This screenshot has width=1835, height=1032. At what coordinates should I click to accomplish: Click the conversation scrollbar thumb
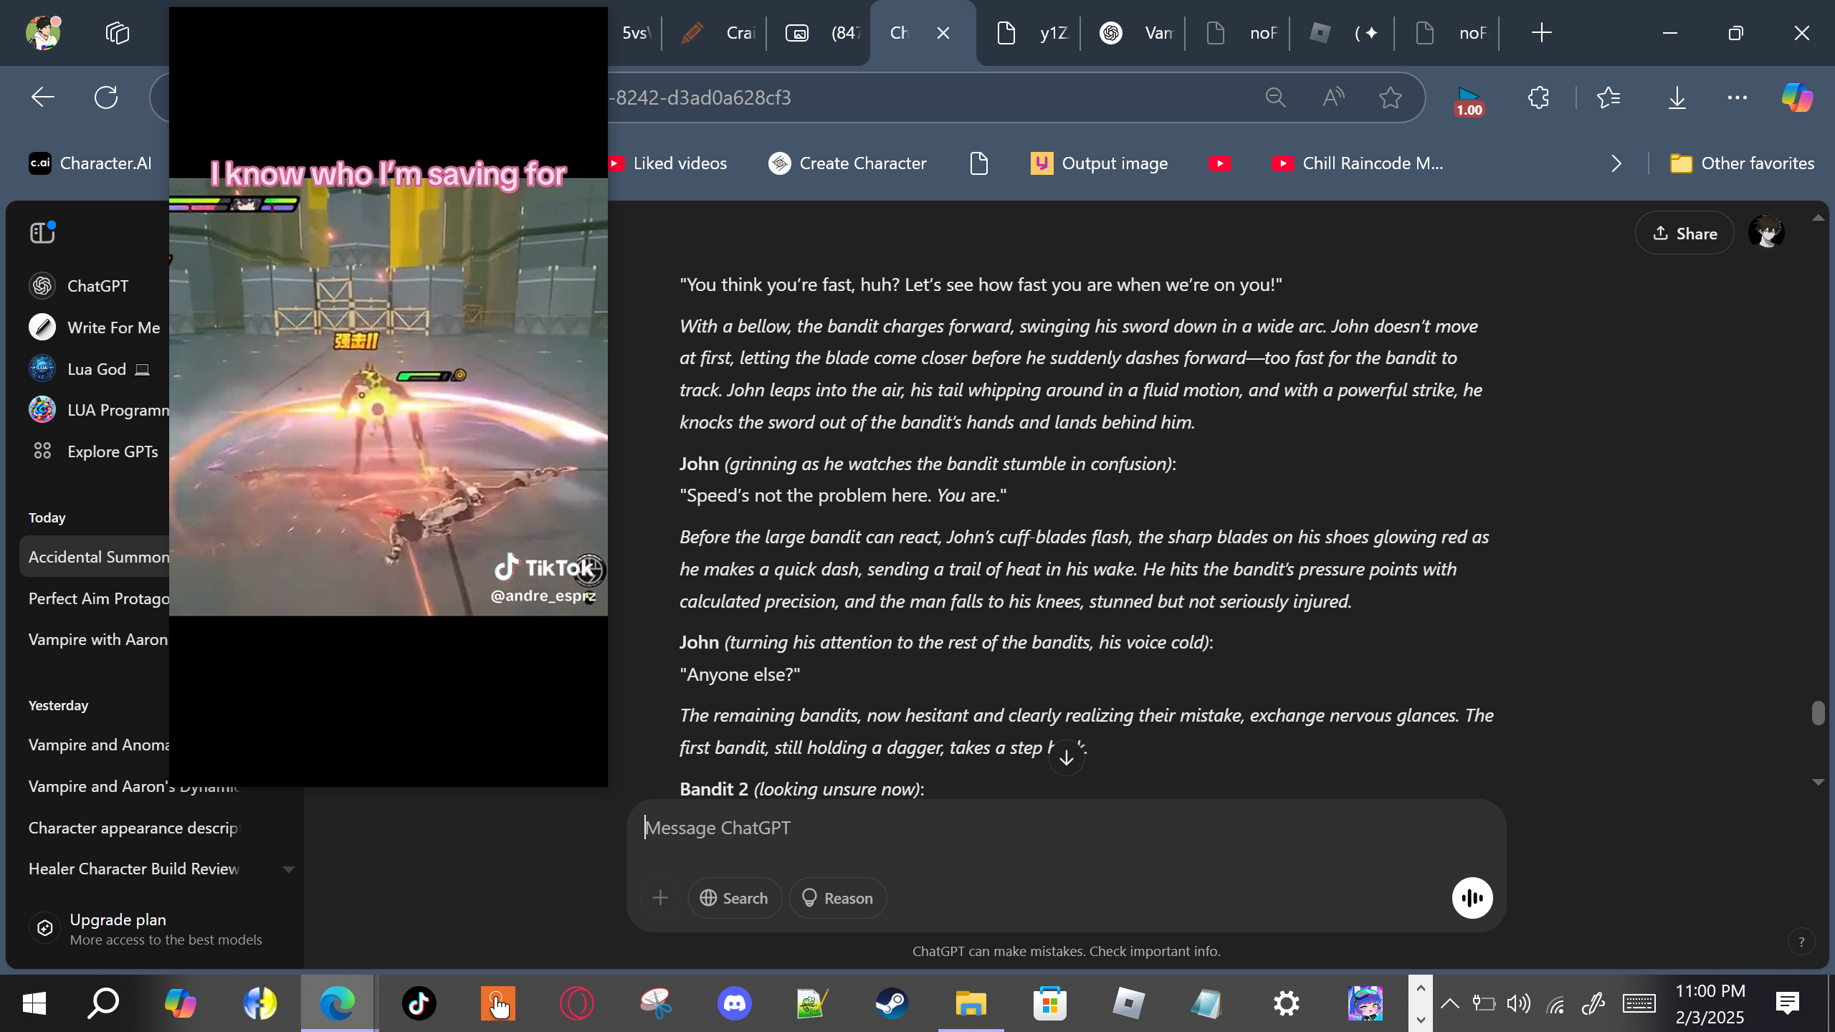pos(1818,713)
